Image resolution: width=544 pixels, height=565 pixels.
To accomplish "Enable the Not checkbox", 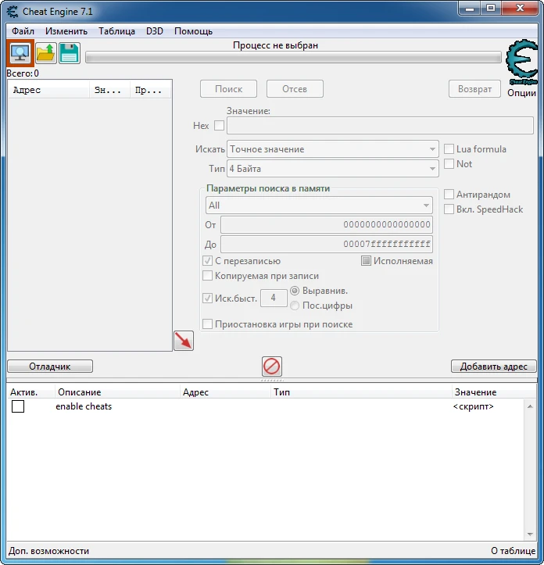I will (449, 163).
